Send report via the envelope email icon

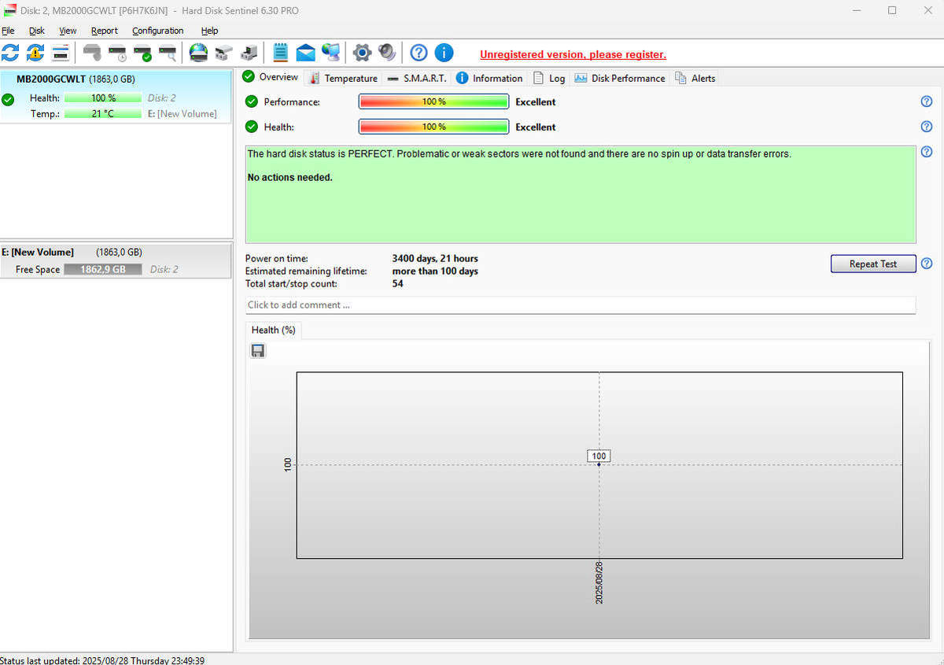tap(305, 53)
